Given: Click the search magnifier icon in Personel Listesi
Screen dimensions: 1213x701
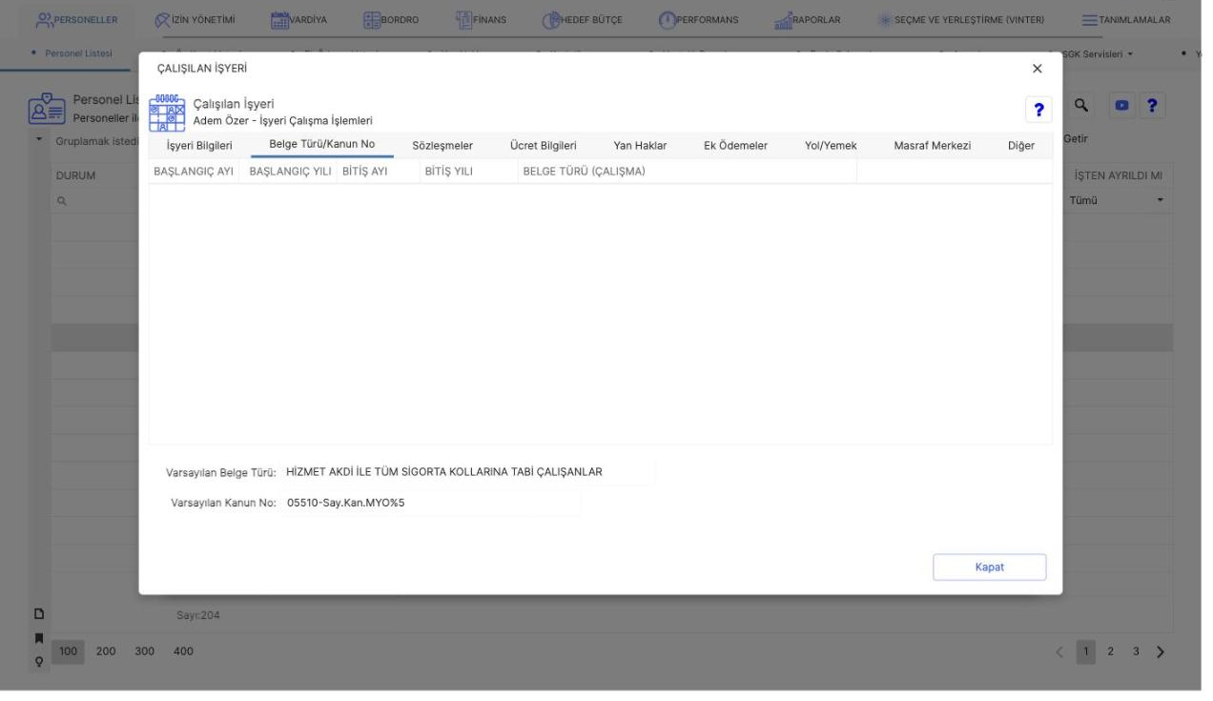Looking at the screenshot, I should pyautogui.click(x=1081, y=106).
